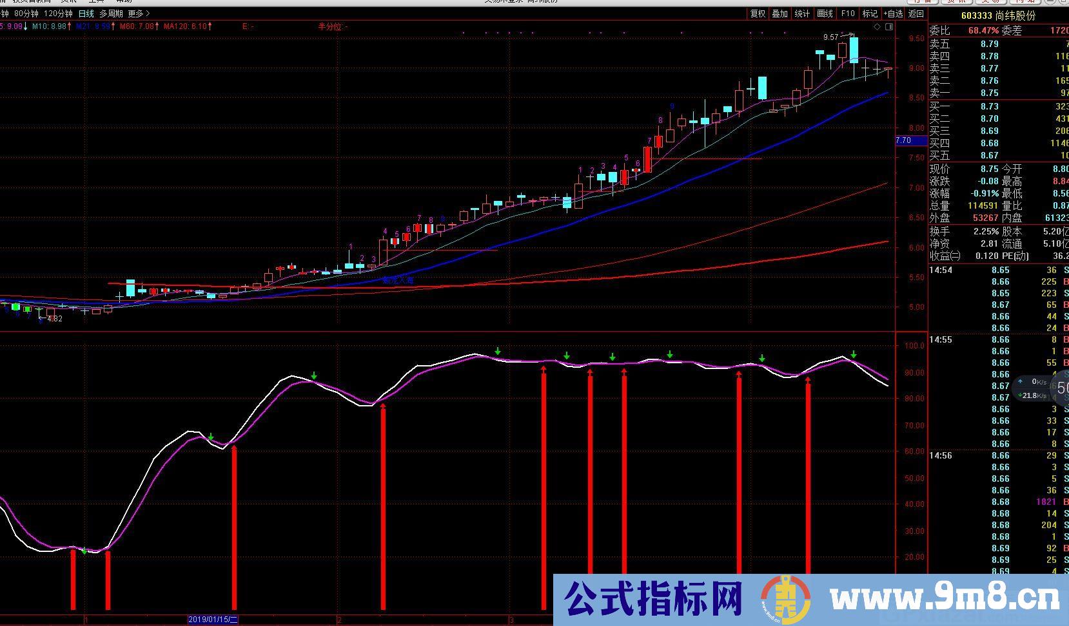This screenshot has height=626, width=1069.
Task: Click the 2019/01/15 date marker on timeline
Action: click(213, 620)
